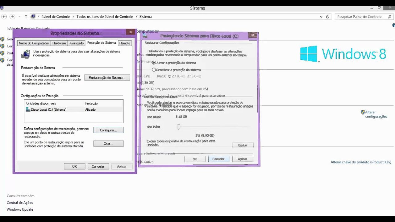
Task: Click Aplicar in Propriedades do Sistema
Action: 122,166
